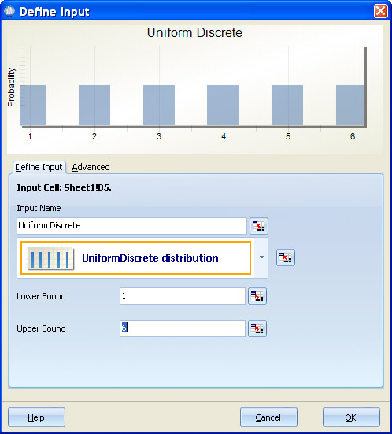Click the 'Upper Bound' label

41,328
